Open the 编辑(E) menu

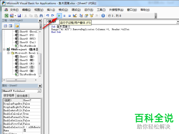tap(26, 10)
